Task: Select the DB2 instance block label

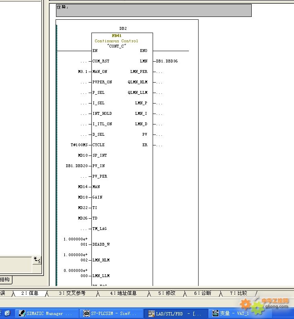Action: click(123, 29)
